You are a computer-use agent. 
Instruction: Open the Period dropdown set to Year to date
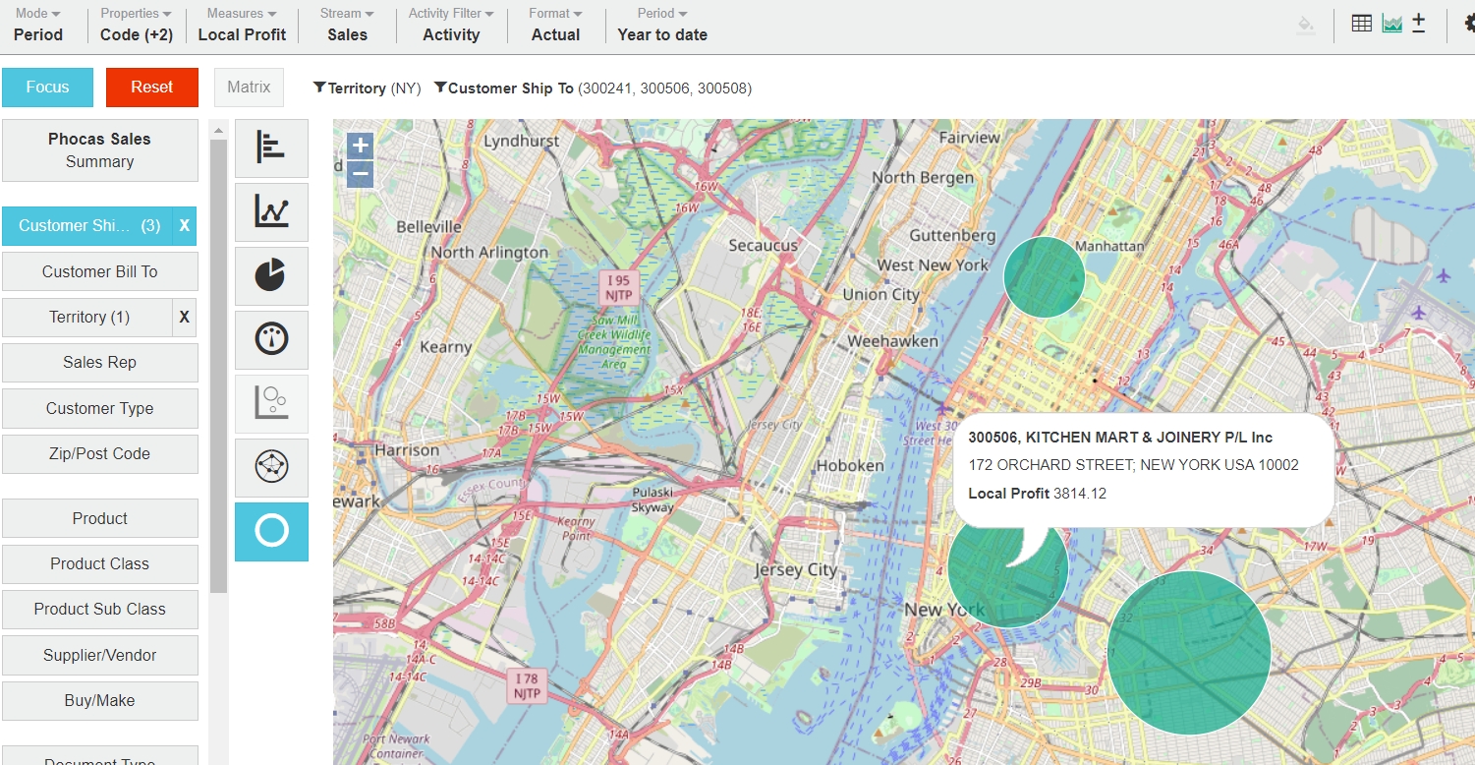coord(661,25)
